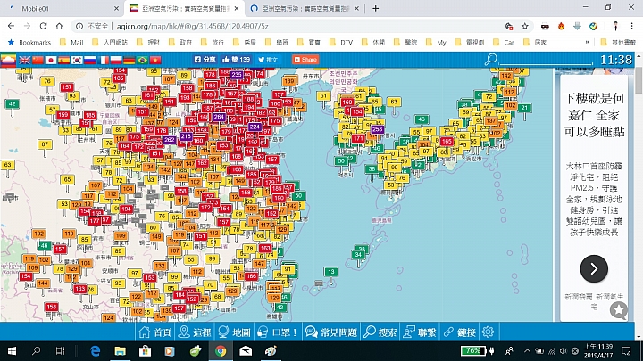Switch to the Mobile01 browser tab
Image resolution: width=643 pixels, height=361 pixels.
pyautogui.click(x=54, y=7)
